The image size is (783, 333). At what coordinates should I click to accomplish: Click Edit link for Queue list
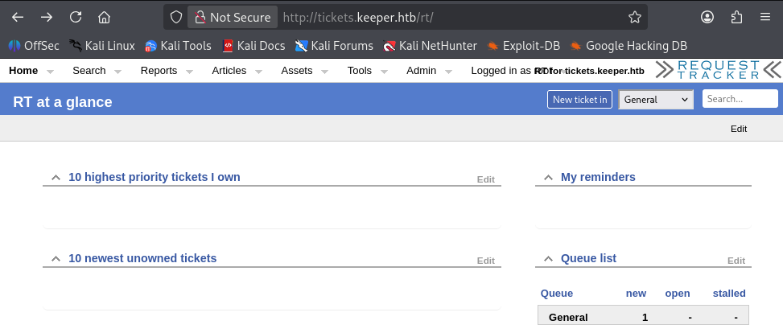(x=736, y=261)
